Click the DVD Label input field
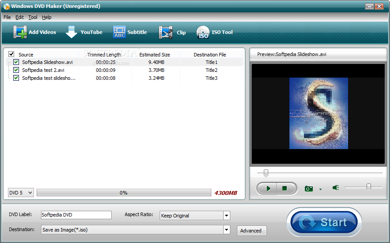 [76, 215]
